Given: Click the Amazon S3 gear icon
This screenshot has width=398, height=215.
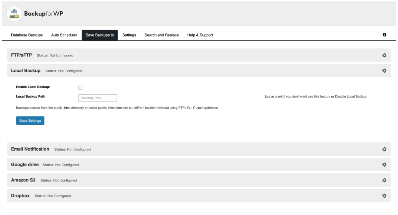Looking at the screenshot, I should click(x=384, y=180).
